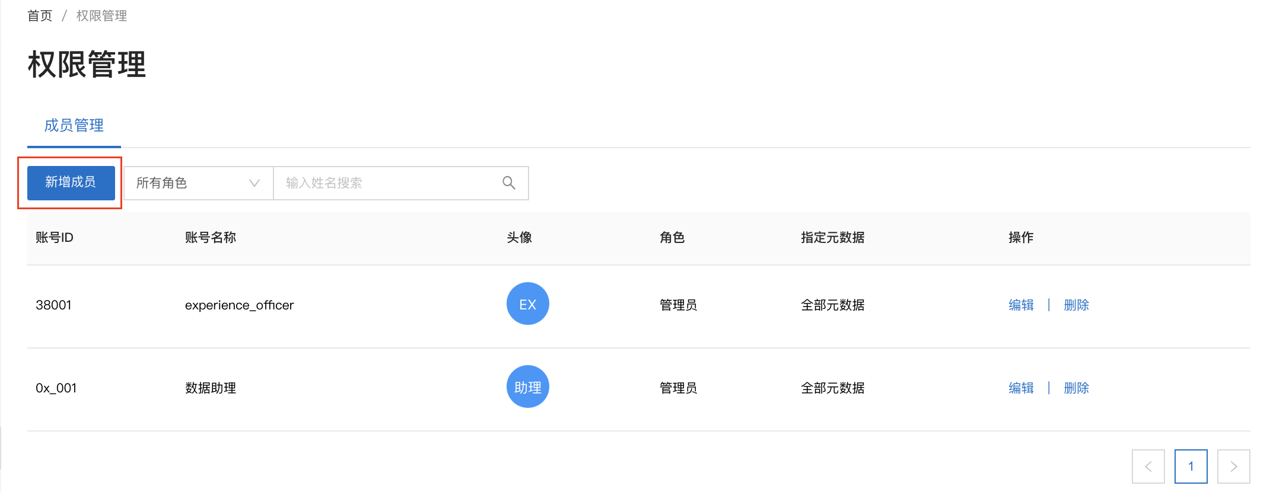1273x492 pixels.
Task: Click account ID 38001 cell
Action: (53, 305)
